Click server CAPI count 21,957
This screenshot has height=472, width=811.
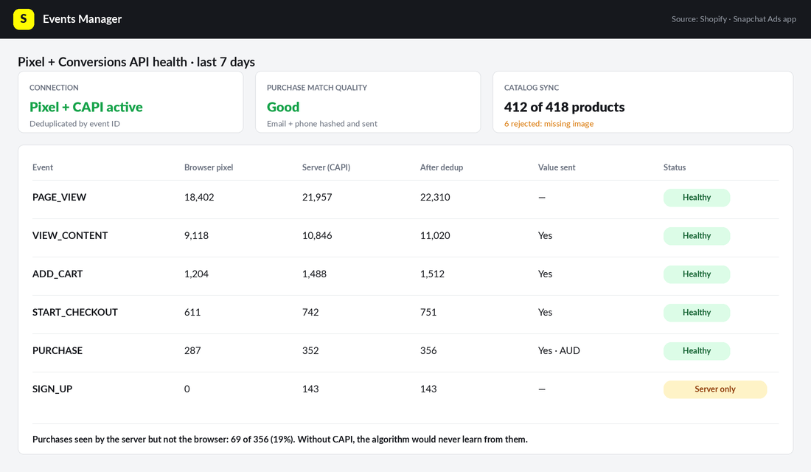click(x=317, y=197)
